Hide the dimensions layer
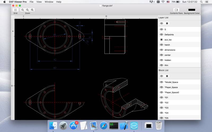Viewport: 212px width, 132px height. click(161, 50)
